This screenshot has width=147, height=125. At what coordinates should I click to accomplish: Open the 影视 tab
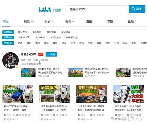[69, 22]
